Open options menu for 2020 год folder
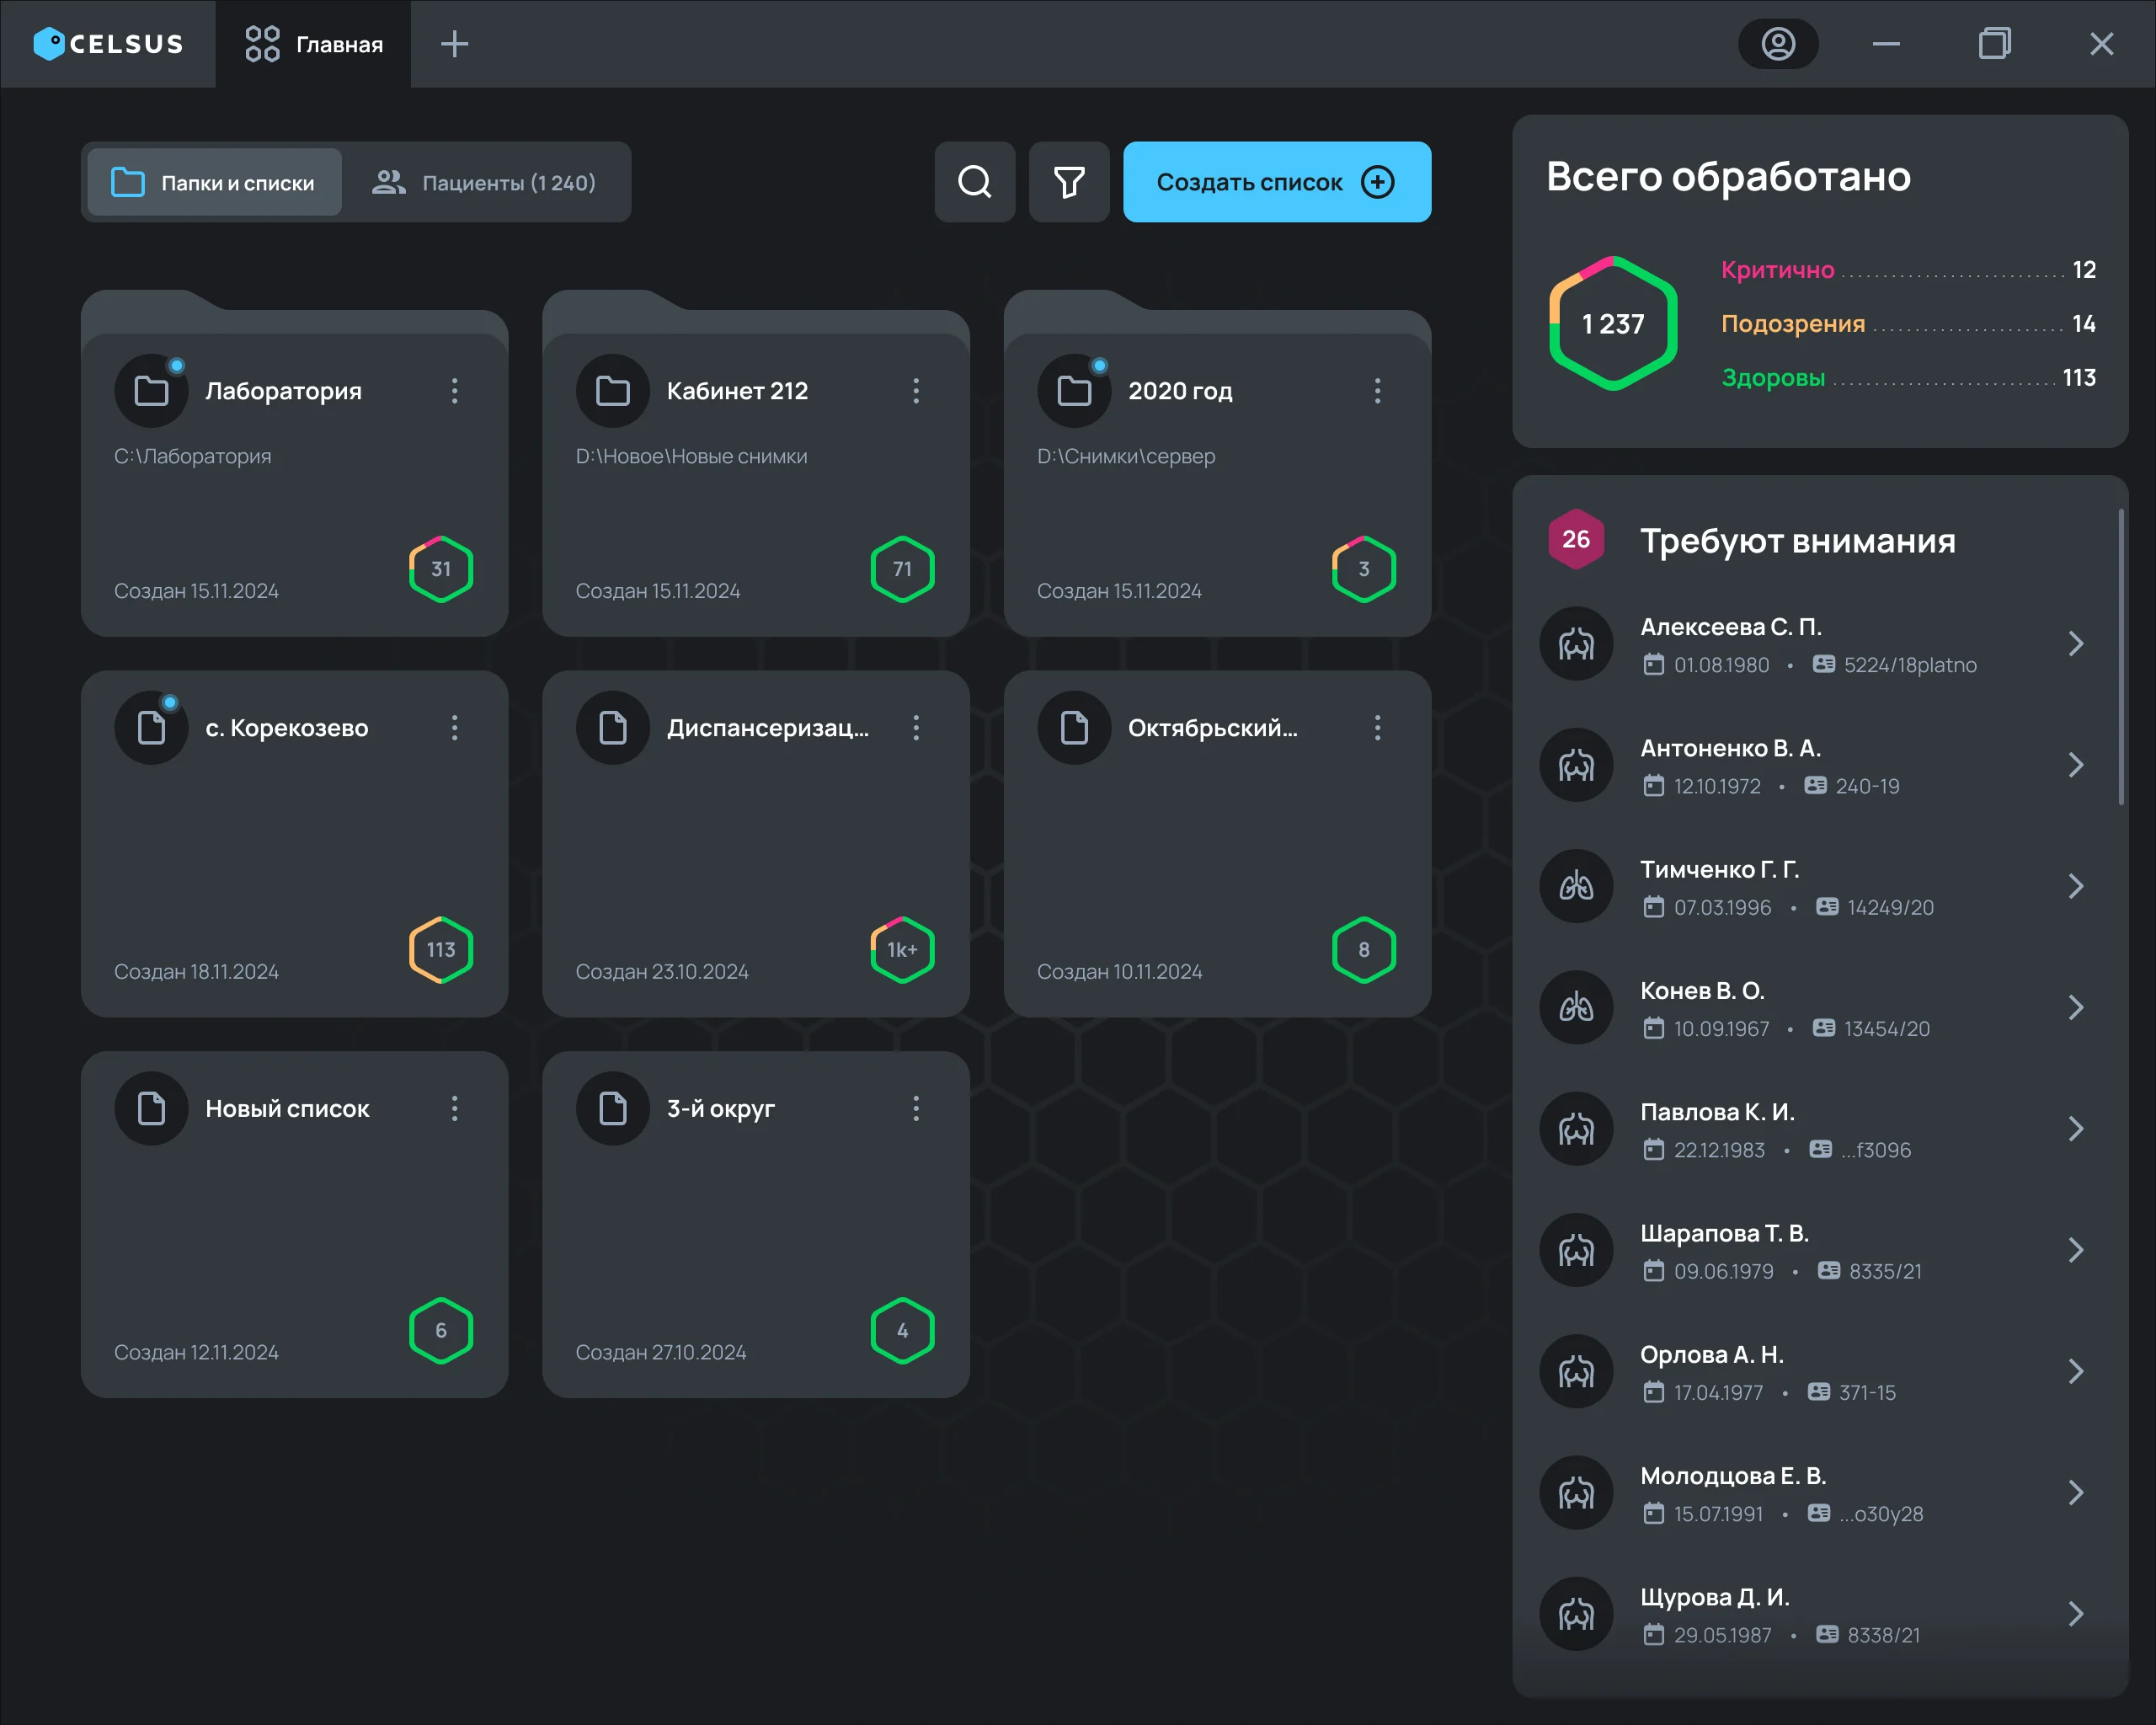 (1377, 391)
